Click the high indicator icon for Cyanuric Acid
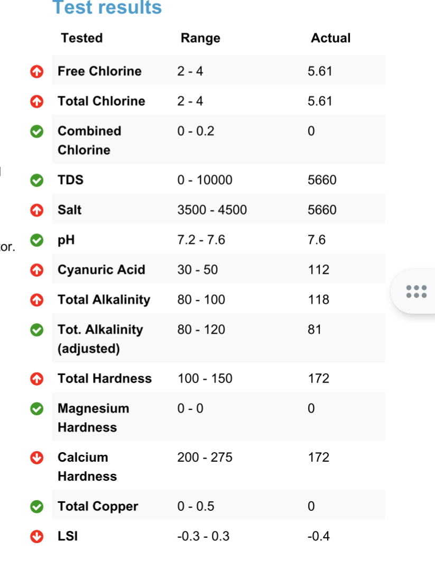The image size is (435, 578). [x=37, y=270]
